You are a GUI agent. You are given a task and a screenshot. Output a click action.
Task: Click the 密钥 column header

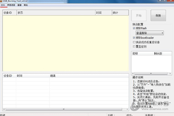coord(142,53)
